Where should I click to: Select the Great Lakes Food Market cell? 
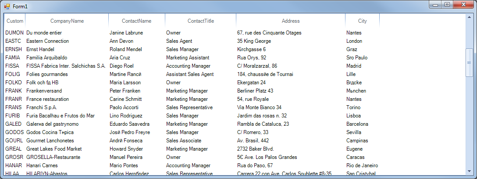click(x=54, y=149)
